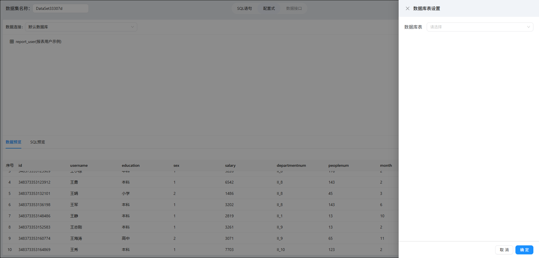Image resolution: width=539 pixels, height=258 pixels.
Task: Click salary cell 3261
Action: pyautogui.click(x=229, y=227)
